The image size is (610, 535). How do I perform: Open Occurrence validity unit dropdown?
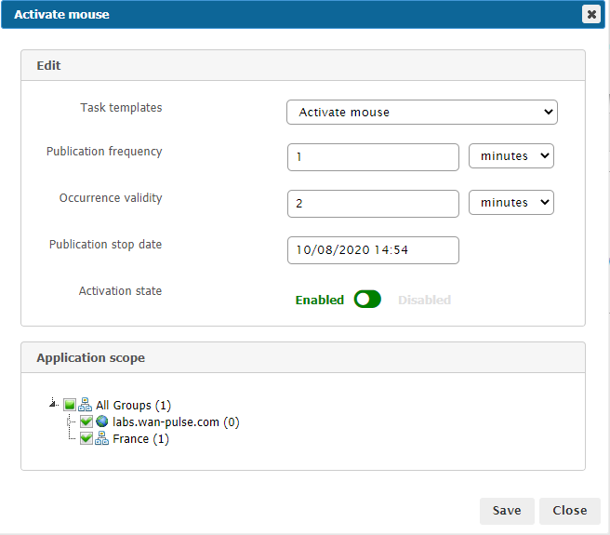[x=511, y=203]
